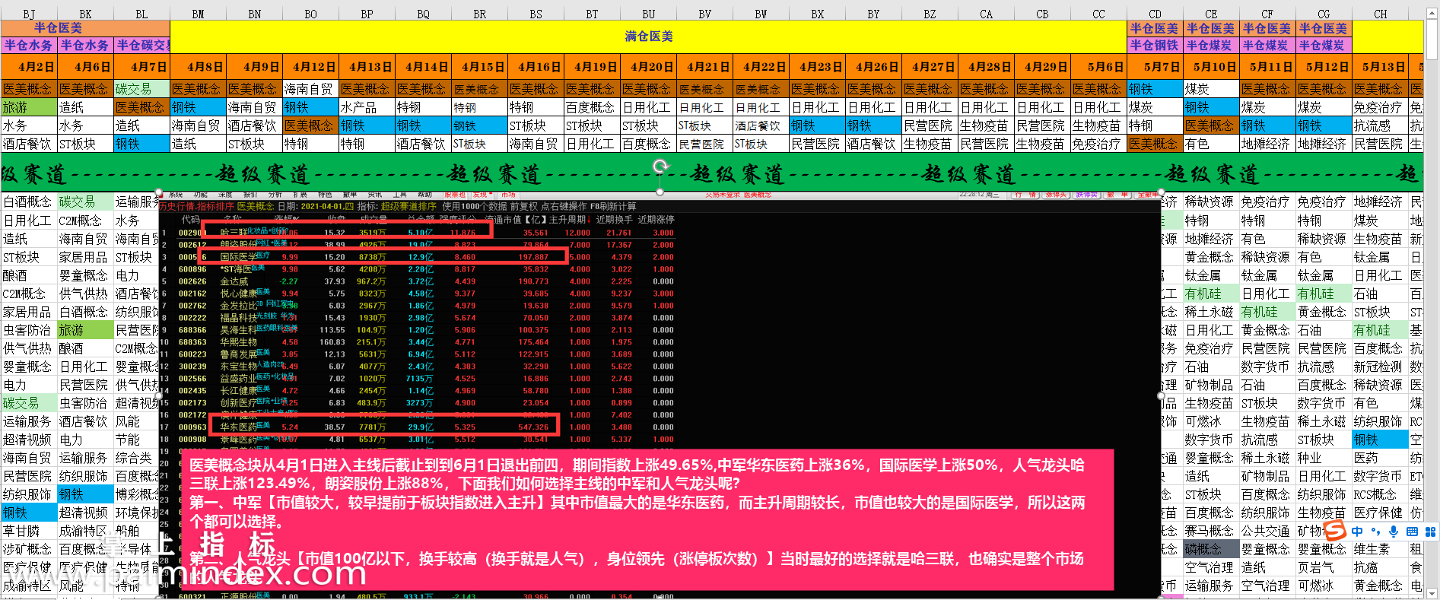1440x600 pixels.
Task: Click the 白酒概念 cell in column BJ
Action: [x=29, y=202]
